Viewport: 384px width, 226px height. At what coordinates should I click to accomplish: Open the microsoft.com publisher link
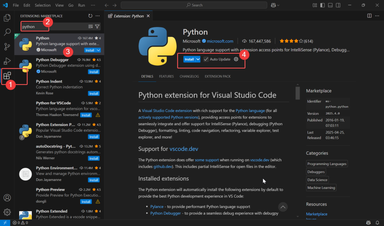[x=220, y=41]
